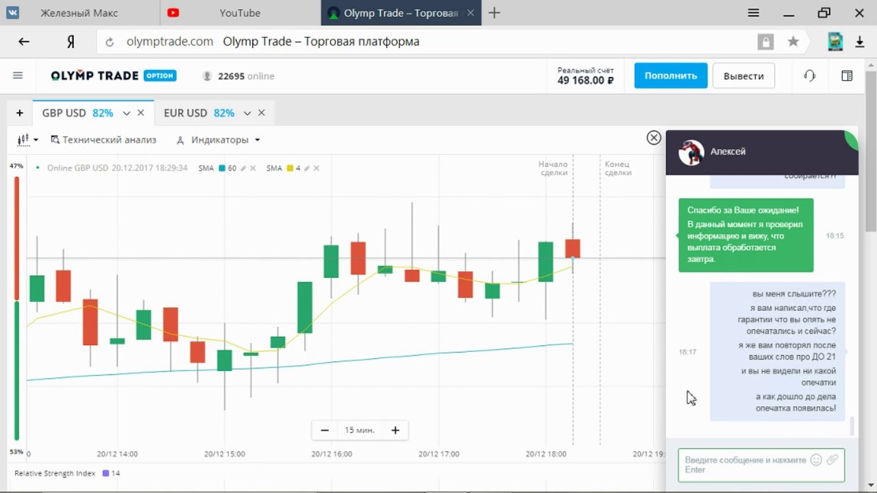Image resolution: width=877 pixels, height=493 pixels.
Task: Click the green support message bubble
Action: [x=746, y=235]
